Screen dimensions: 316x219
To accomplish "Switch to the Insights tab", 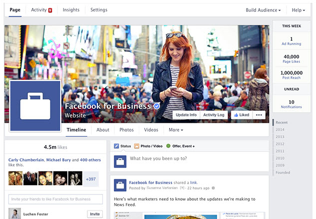I will [71, 10].
